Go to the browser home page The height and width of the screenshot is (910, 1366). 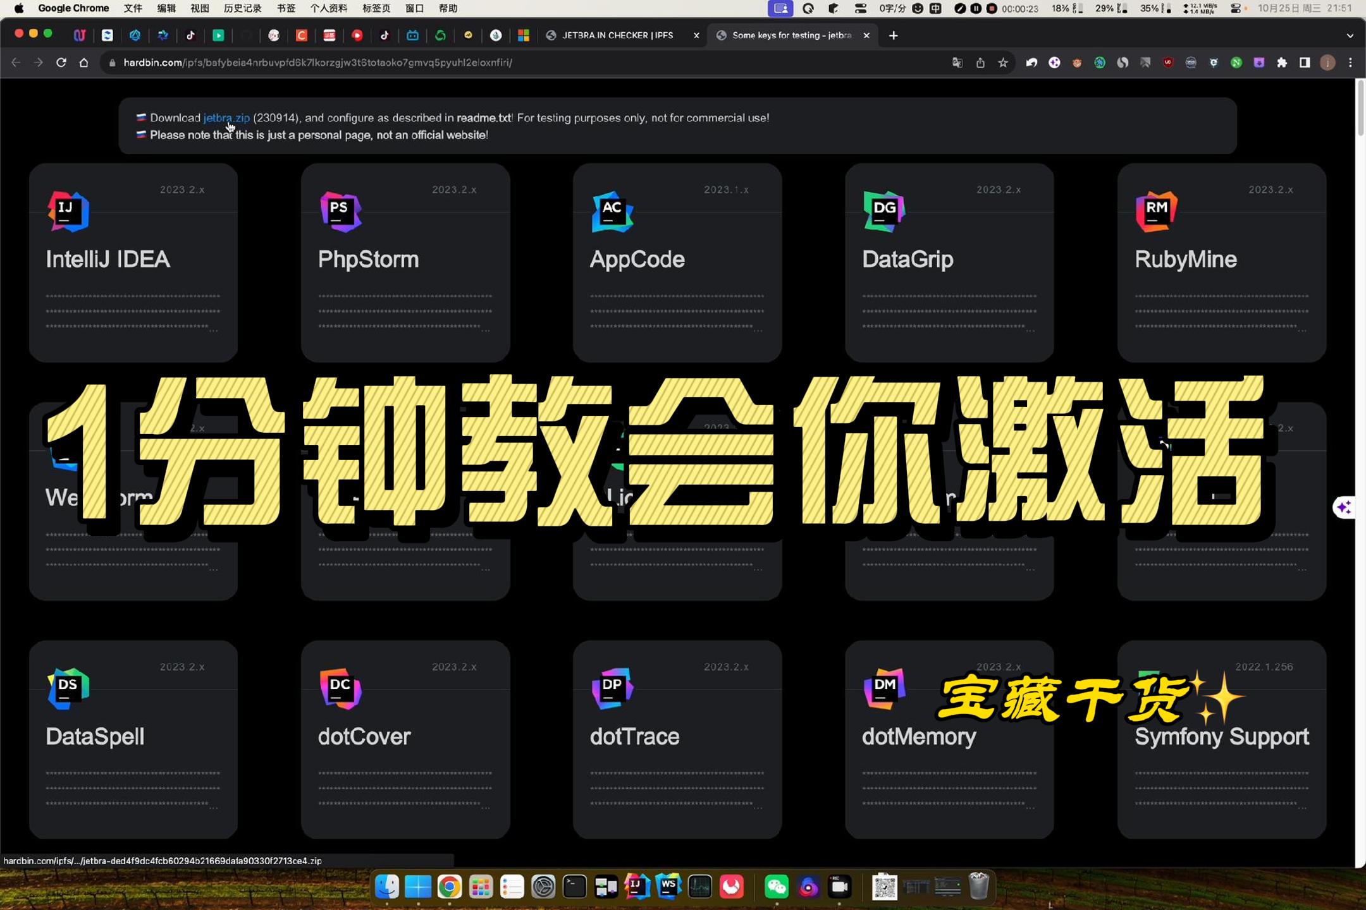point(83,63)
